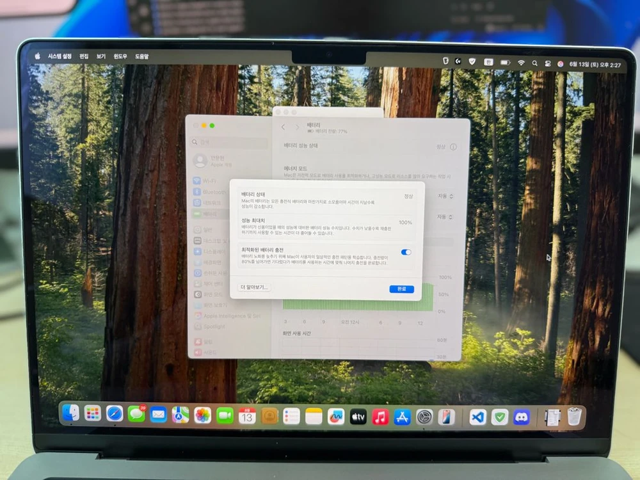Open the documents stack in dock
640x480 pixels.
click(552, 417)
